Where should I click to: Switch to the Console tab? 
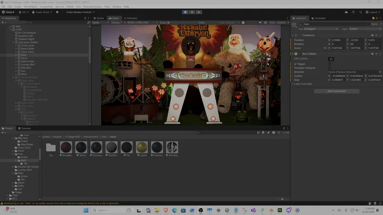[26, 128]
